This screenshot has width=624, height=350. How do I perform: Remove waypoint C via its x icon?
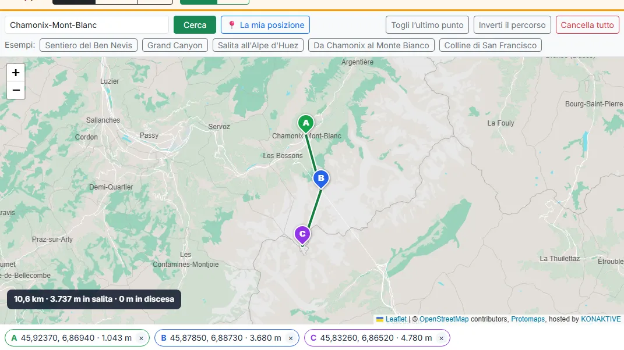[441, 338]
